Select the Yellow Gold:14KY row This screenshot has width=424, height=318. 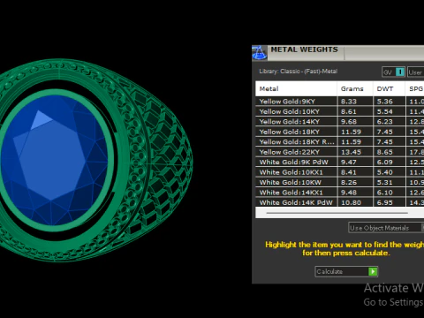pos(340,122)
